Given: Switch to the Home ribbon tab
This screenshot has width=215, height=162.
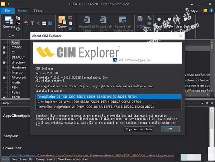Looking at the screenshot, I should (x=22, y=11).
